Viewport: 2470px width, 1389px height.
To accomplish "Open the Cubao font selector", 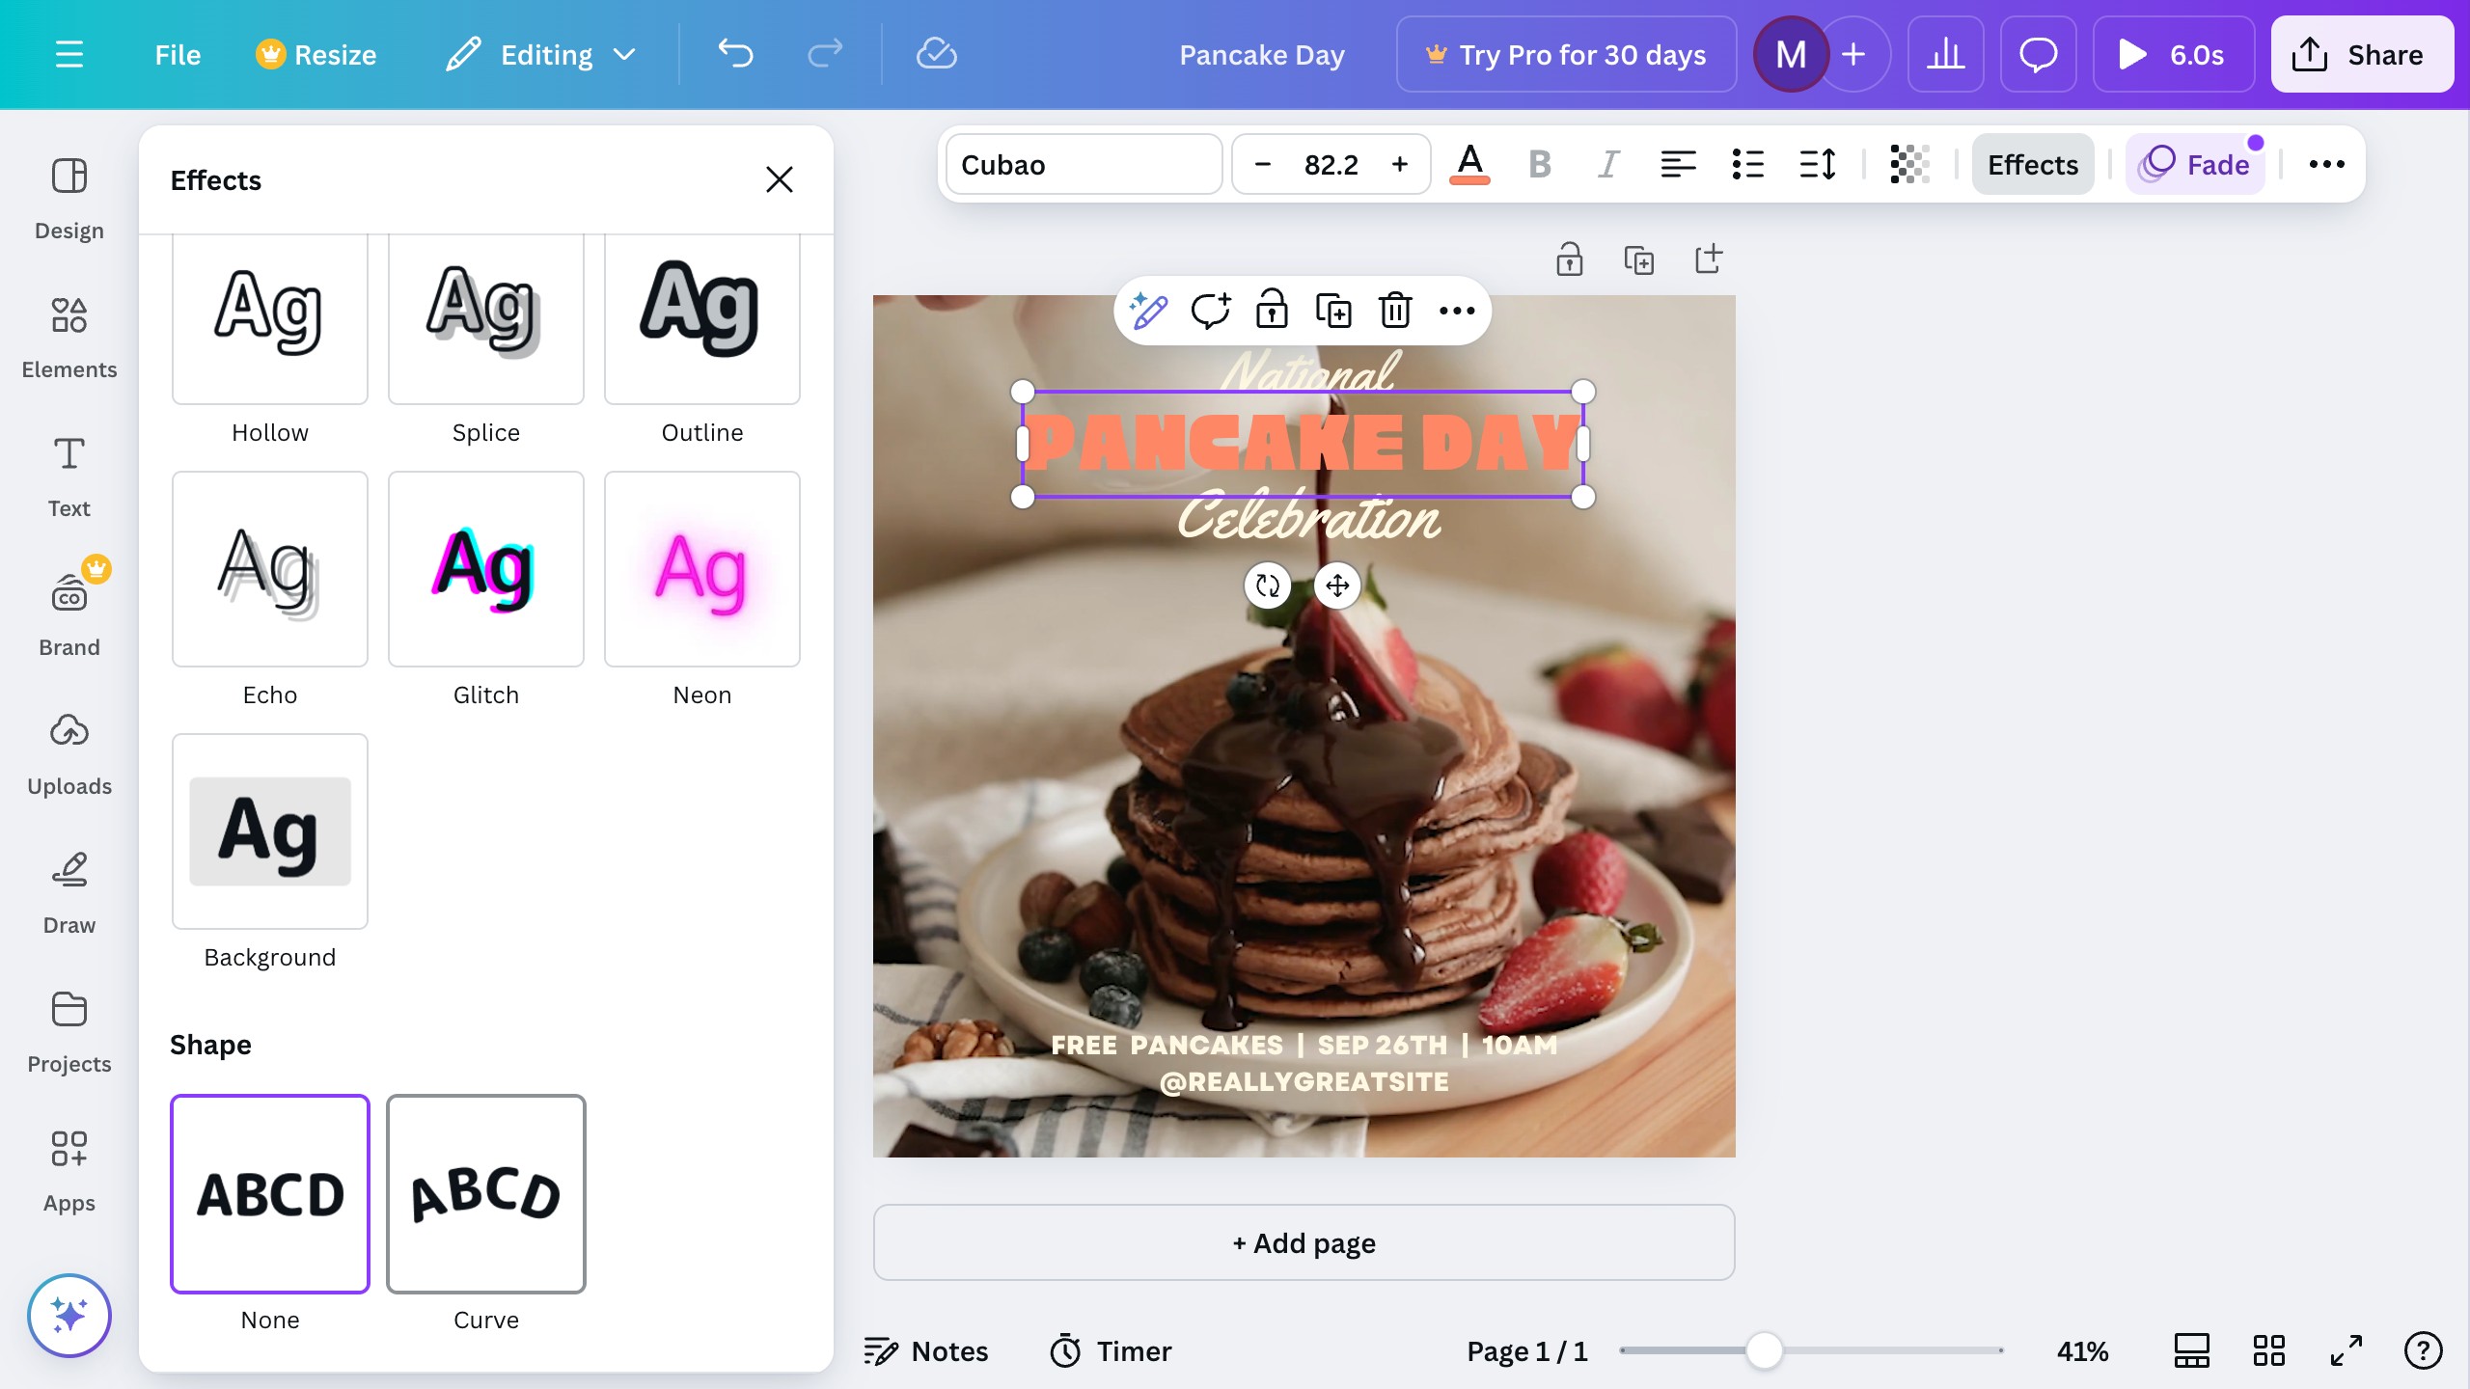I will 1084,165.
